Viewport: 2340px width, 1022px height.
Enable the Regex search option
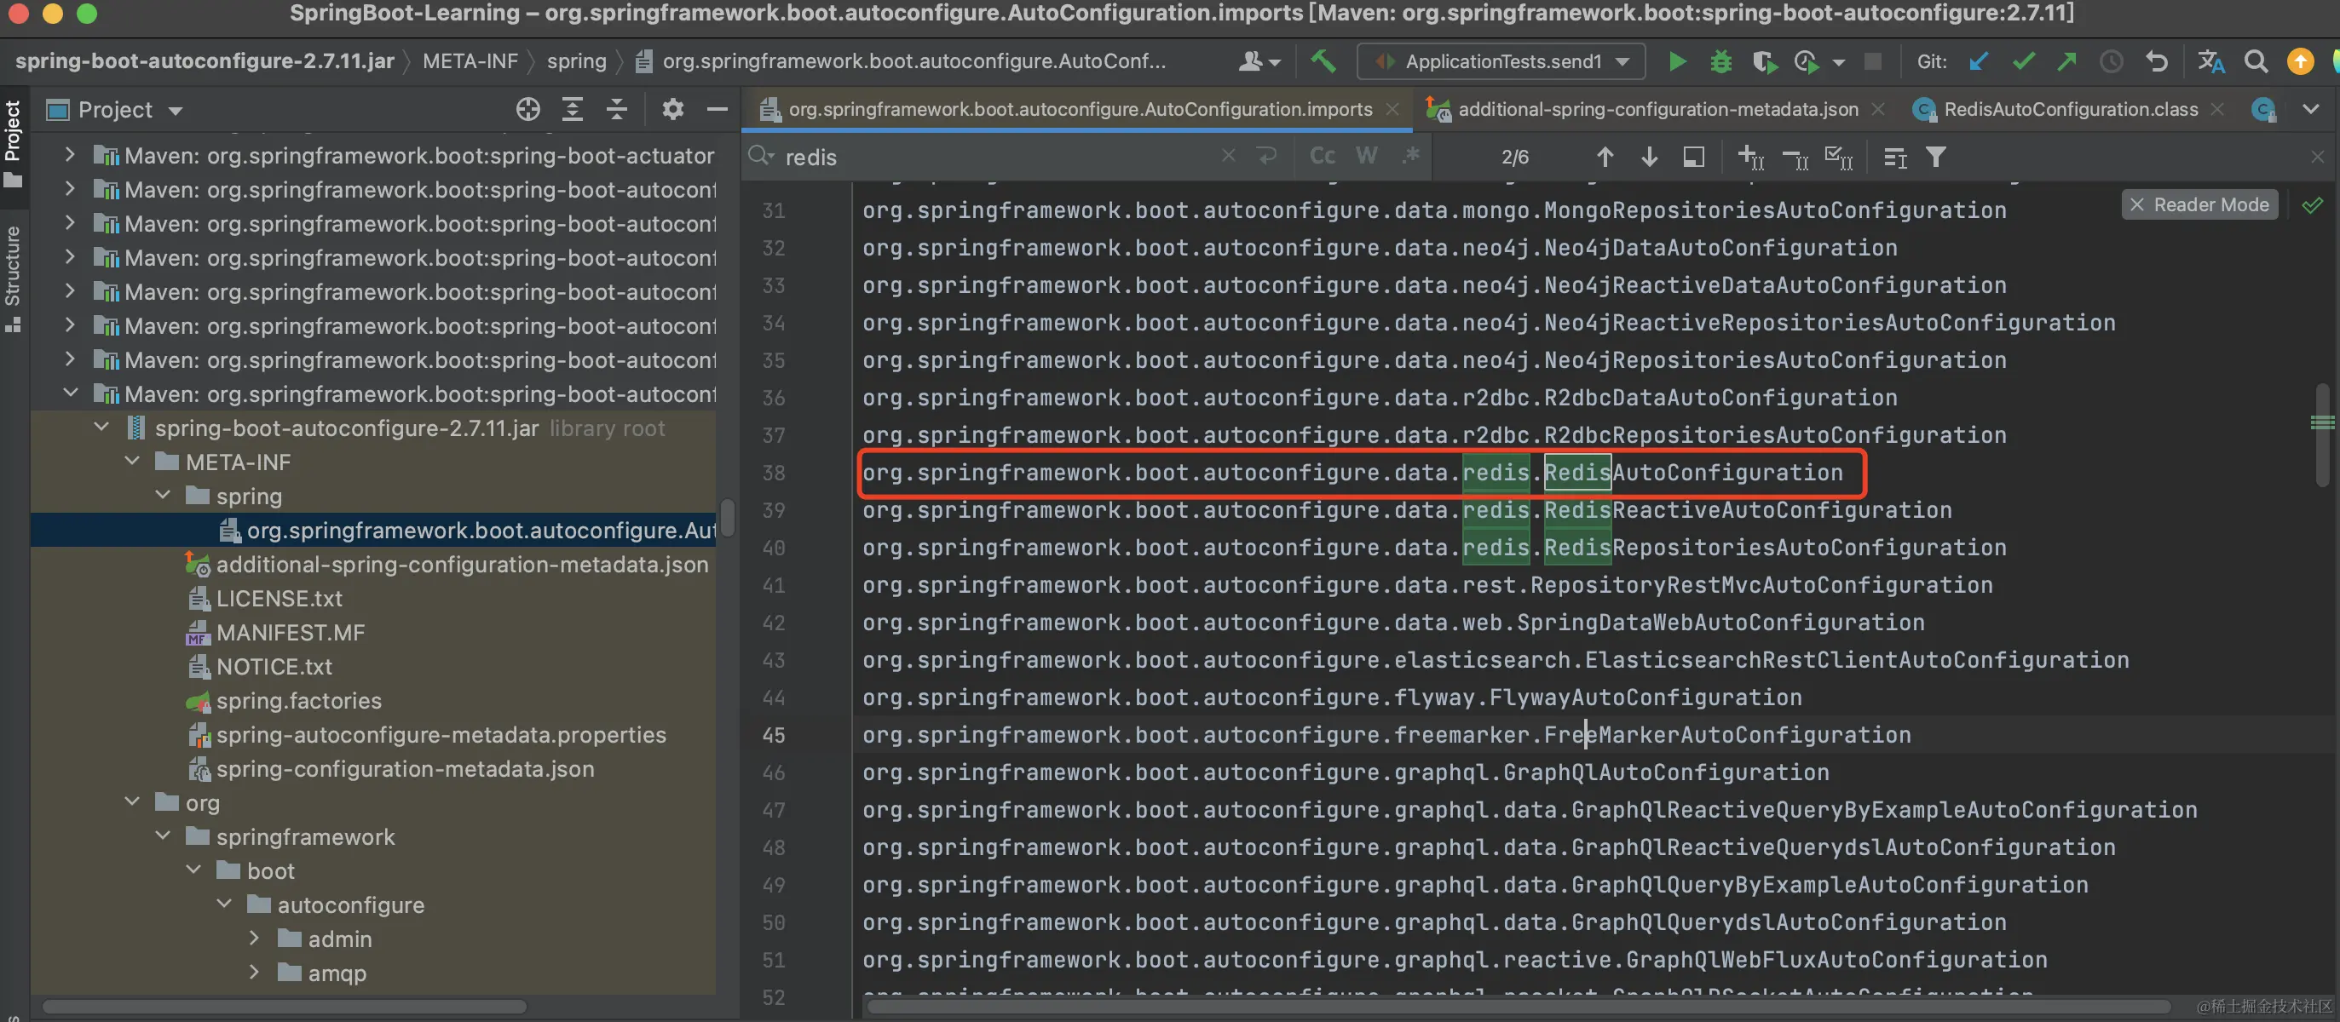pyautogui.click(x=1409, y=156)
